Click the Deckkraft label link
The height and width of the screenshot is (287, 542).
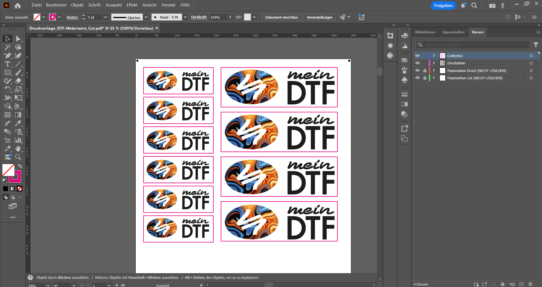pos(199,17)
